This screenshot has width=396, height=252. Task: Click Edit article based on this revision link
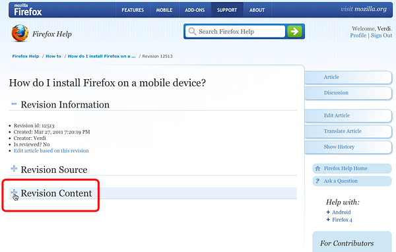[x=51, y=151]
